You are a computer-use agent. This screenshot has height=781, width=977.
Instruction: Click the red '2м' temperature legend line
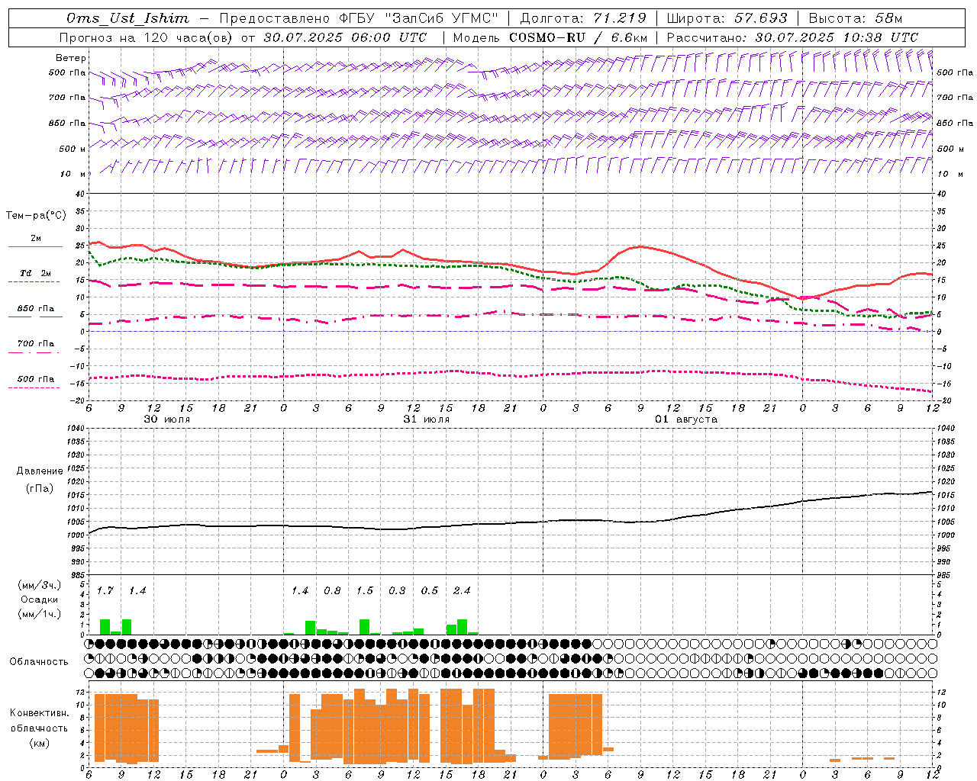click(x=35, y=246)
